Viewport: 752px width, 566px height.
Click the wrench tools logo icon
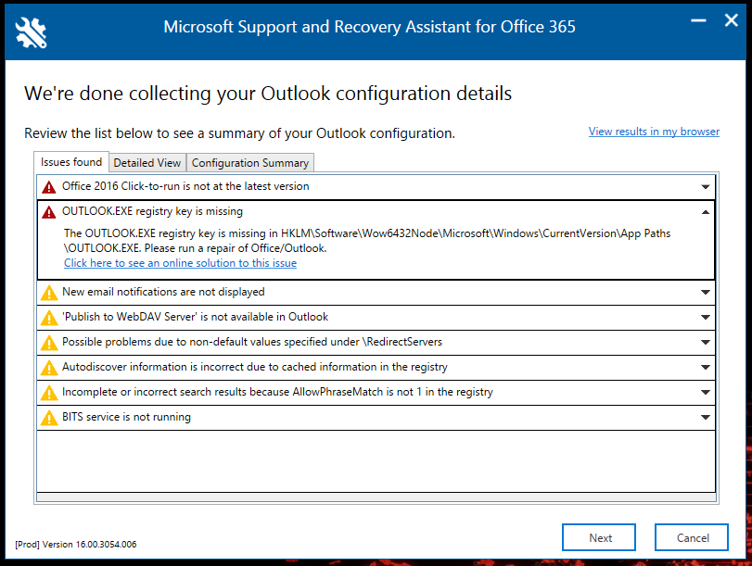pos(32,31)
